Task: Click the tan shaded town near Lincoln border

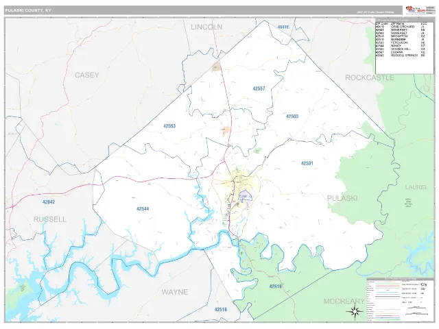Action: [217, 66]
